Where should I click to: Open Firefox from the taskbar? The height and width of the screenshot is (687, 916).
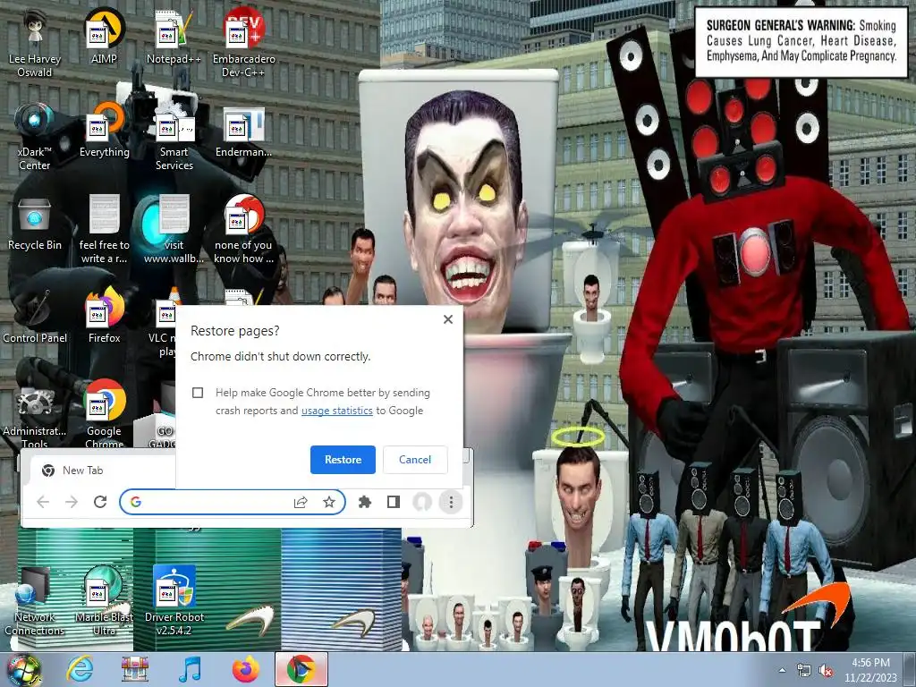(x=246, y=669)
